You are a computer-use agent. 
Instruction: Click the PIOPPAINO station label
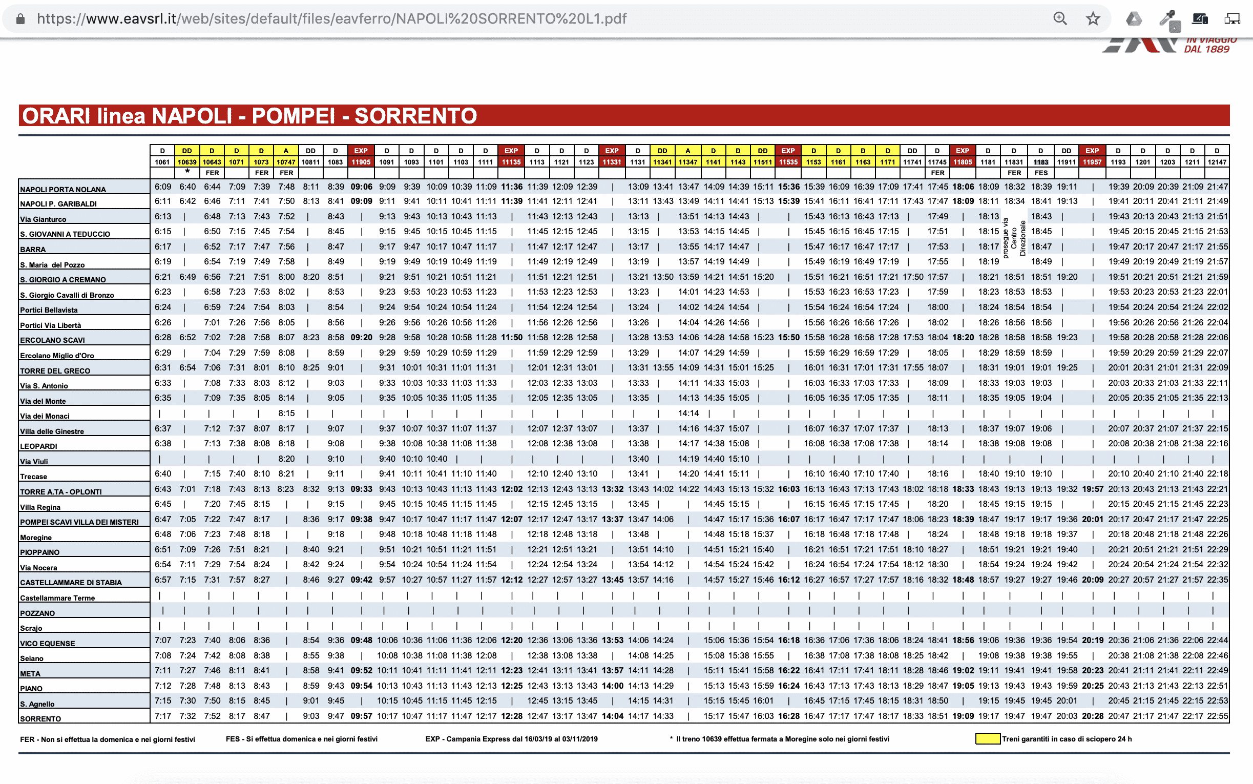40,552
